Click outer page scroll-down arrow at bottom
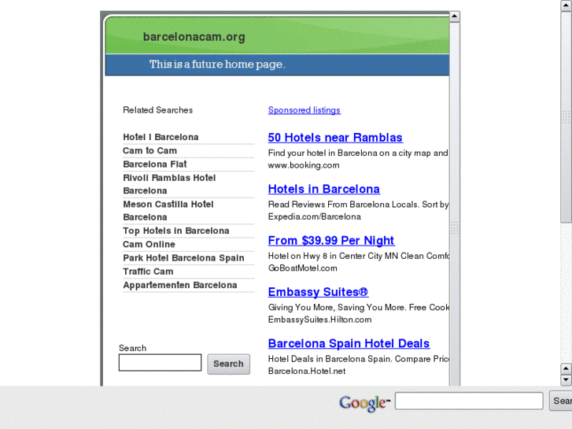This screenshot has width=572, height=429. point(566,380)
